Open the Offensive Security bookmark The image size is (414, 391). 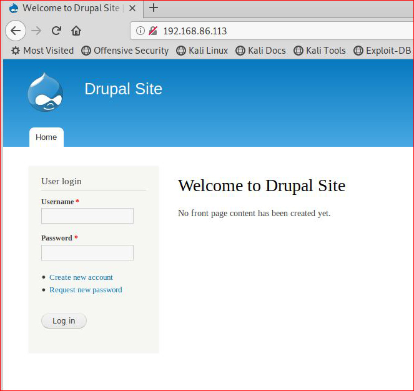pos(125,51)
